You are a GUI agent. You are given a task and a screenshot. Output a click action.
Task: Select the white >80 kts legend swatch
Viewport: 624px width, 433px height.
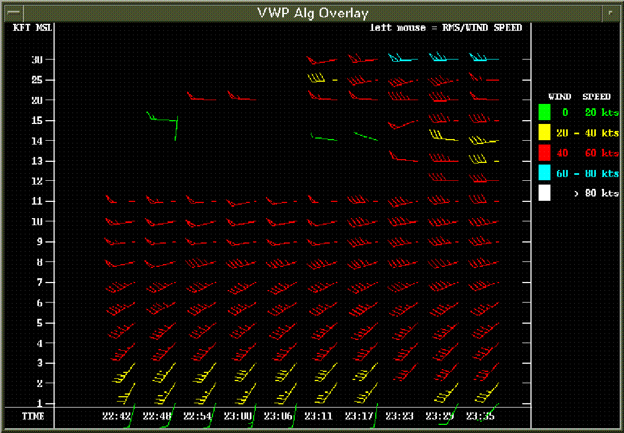(x=544, y=193)
